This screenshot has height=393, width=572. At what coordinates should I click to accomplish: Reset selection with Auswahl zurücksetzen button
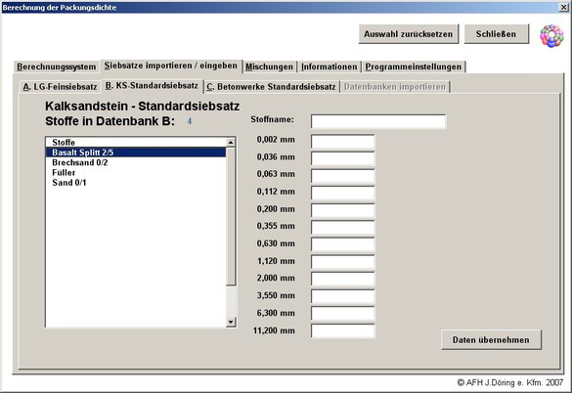(408, 34)
